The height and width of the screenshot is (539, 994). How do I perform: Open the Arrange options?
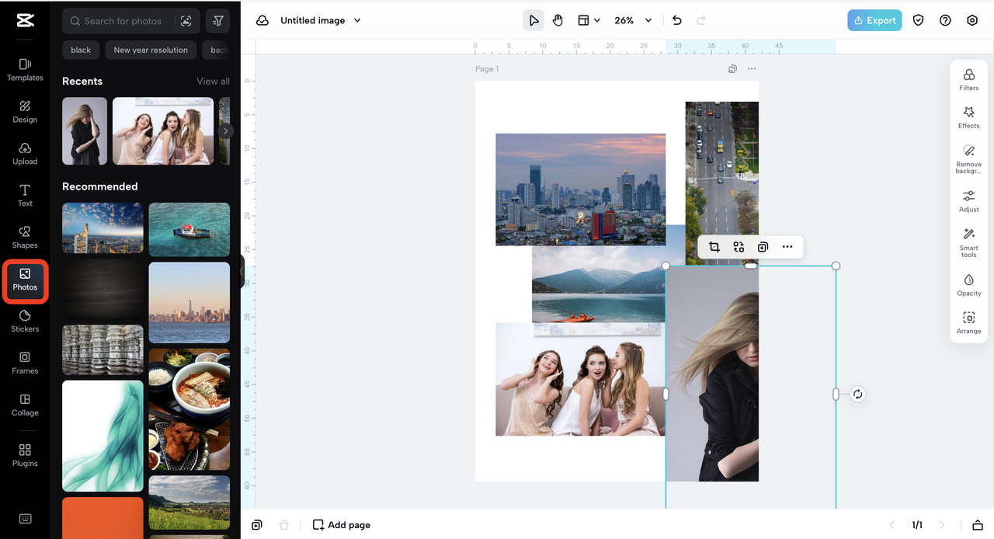968,322
